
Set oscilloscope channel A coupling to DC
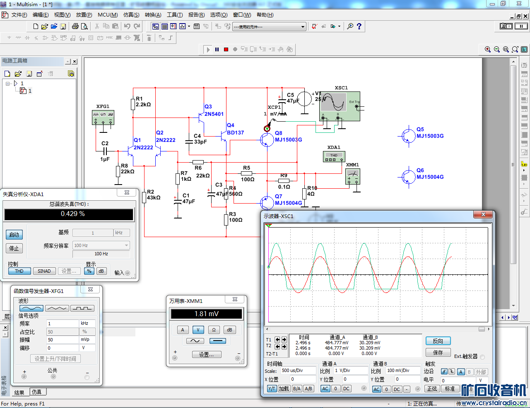347,389
